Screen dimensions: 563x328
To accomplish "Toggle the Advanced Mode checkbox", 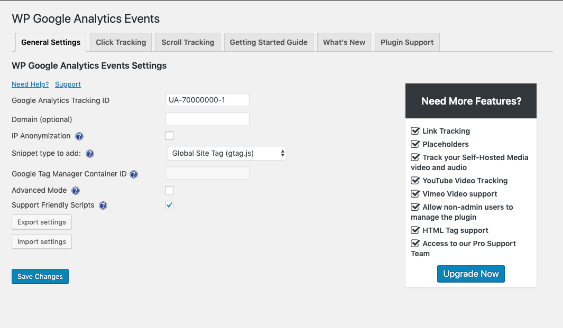I will tap(169, 190).
